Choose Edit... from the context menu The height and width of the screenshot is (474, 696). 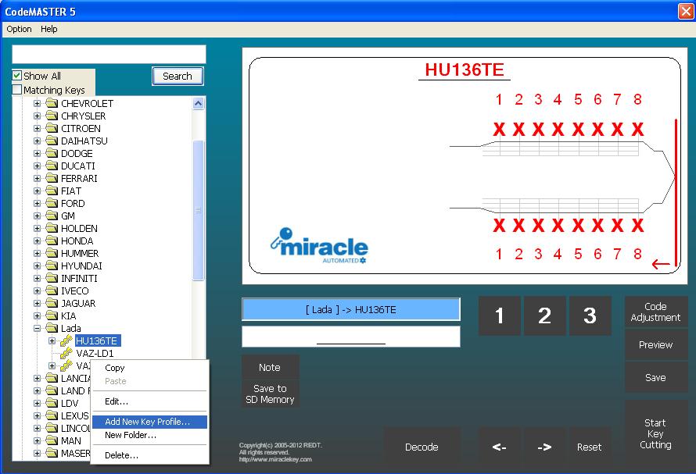(149, 401)
